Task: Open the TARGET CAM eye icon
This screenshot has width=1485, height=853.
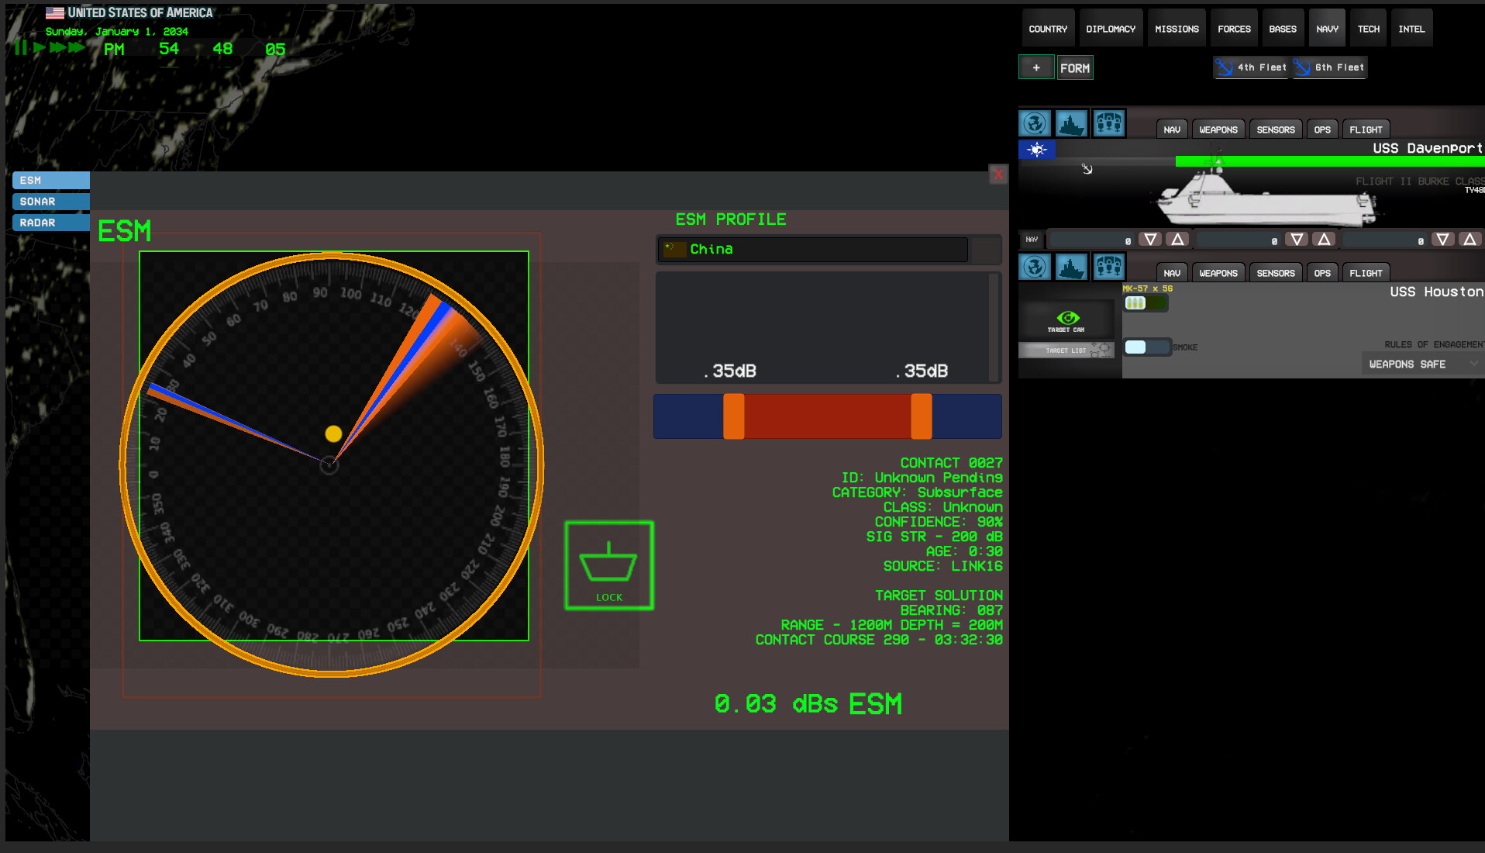Action: (1070, 317)
